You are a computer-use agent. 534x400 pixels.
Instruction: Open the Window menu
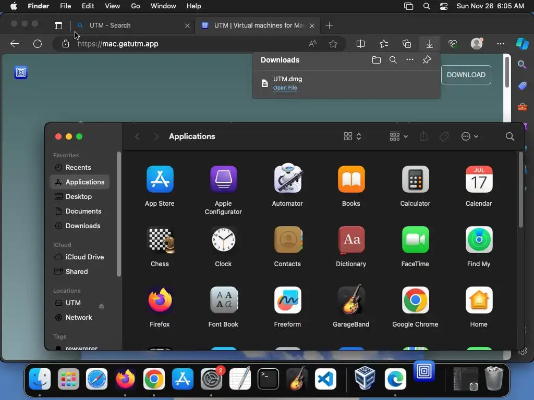163,6
